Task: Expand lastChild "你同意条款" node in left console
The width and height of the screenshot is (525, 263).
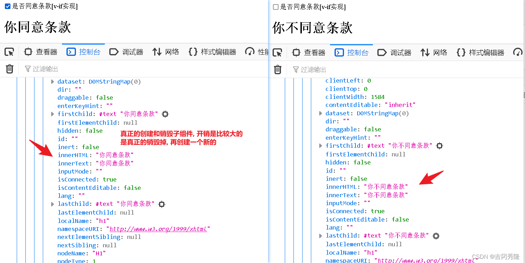Action: tap(53, 204)
